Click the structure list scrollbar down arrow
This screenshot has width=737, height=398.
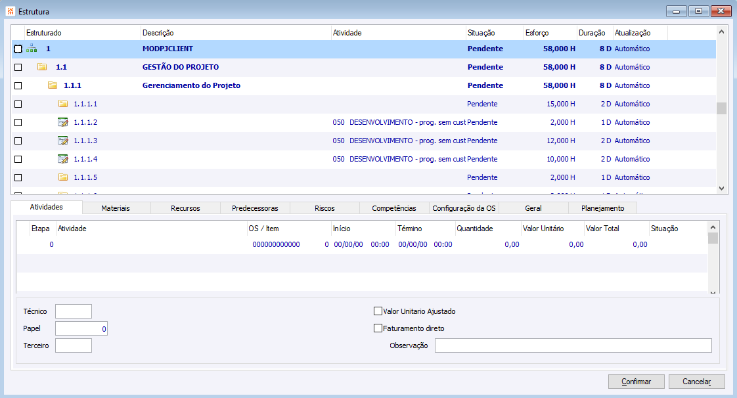coord(721,188)
